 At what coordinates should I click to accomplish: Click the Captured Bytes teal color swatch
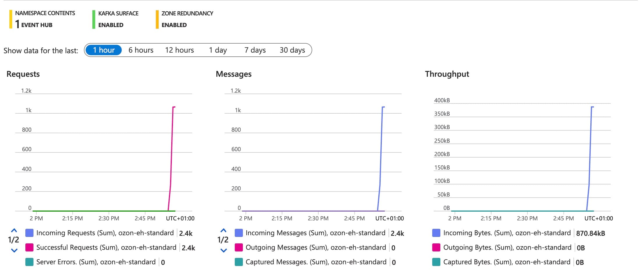[436, 262]
